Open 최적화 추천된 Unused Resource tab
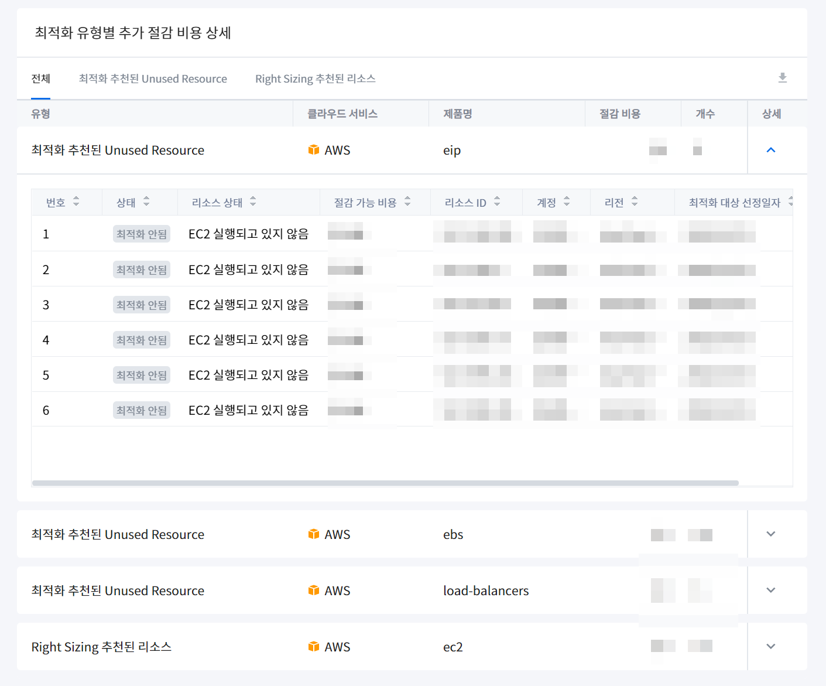Image resolution: width=826 pixels, height=686 pixels. (x=153, y=79)
